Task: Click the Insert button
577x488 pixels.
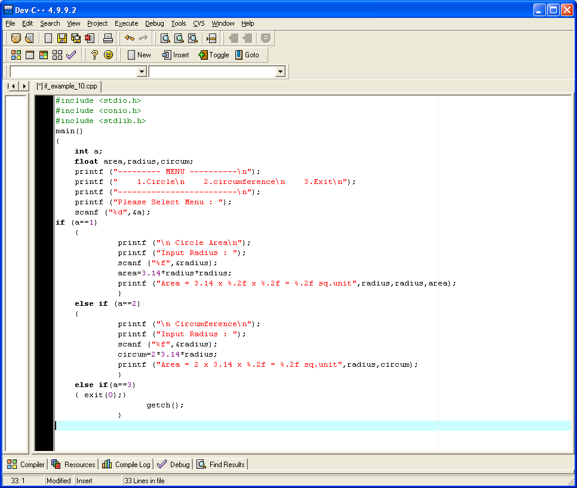Action: 176,55
